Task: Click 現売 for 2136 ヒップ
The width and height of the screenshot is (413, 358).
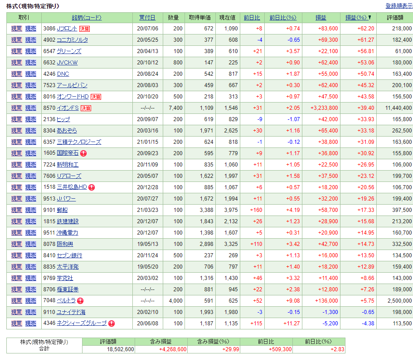Action: tap(30, 119)
